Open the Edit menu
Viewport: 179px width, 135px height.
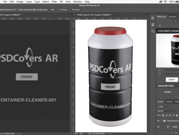(12, 2)
